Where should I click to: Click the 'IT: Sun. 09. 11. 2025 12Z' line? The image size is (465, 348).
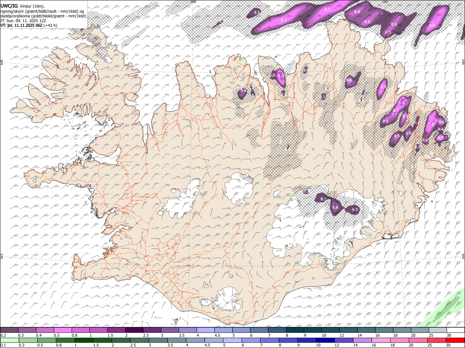23,20
